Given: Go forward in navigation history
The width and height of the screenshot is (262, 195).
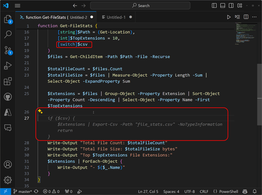Looking at the screenshot, I should coord(84,6).
